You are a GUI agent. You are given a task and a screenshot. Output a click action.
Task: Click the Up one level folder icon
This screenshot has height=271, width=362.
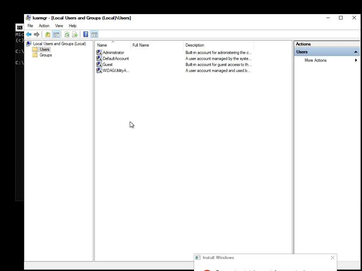(48, 35)
